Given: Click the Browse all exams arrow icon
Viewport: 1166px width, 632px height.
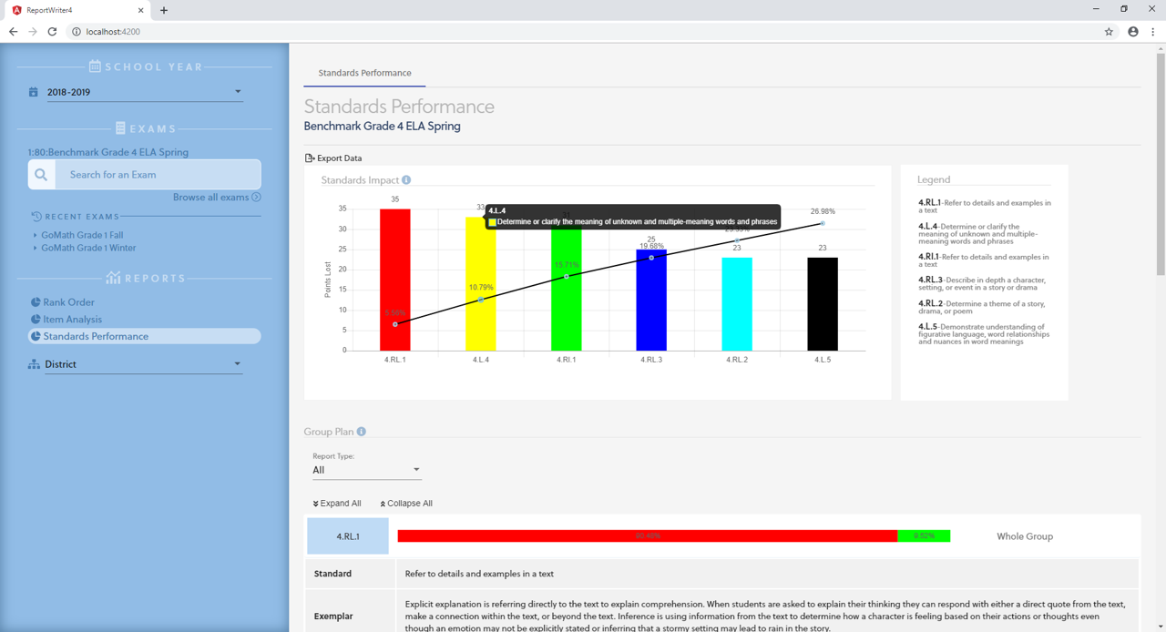Looking at the screenshot, I should (256, 198).
